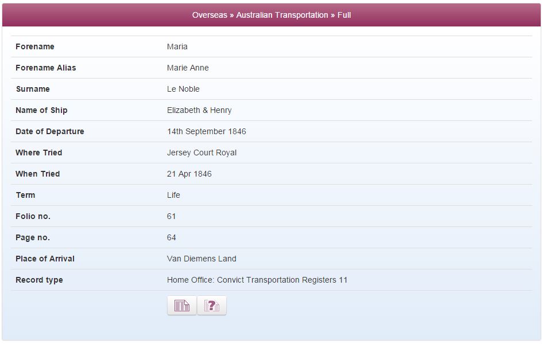The image size is (543, 344).
Task: Select the Life term value
Action: coord(173,195)
